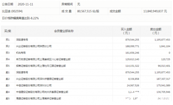This screenshot has width=173, height=105.
Task: Select the date value '2020-11-11'
Action: (25, 4)
